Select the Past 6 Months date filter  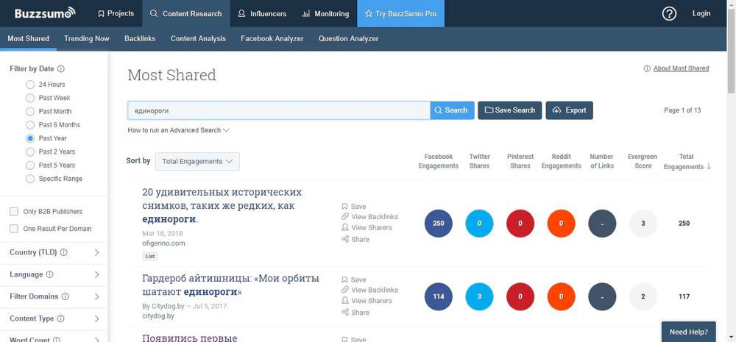[30, 125]
